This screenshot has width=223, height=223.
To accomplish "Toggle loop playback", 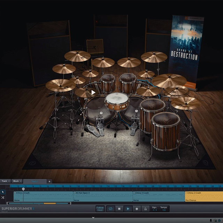I will click(x=110, y=209).
